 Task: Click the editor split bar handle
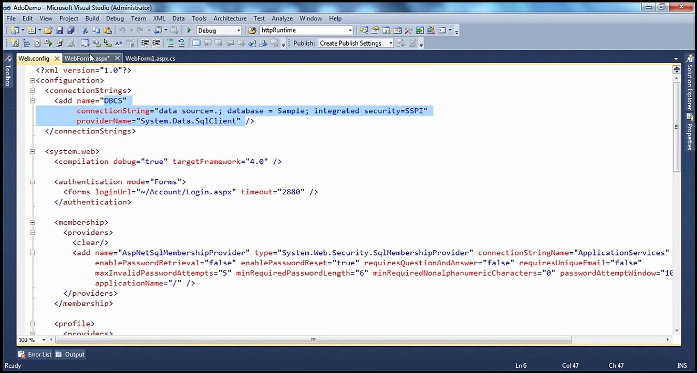(677, 69)
